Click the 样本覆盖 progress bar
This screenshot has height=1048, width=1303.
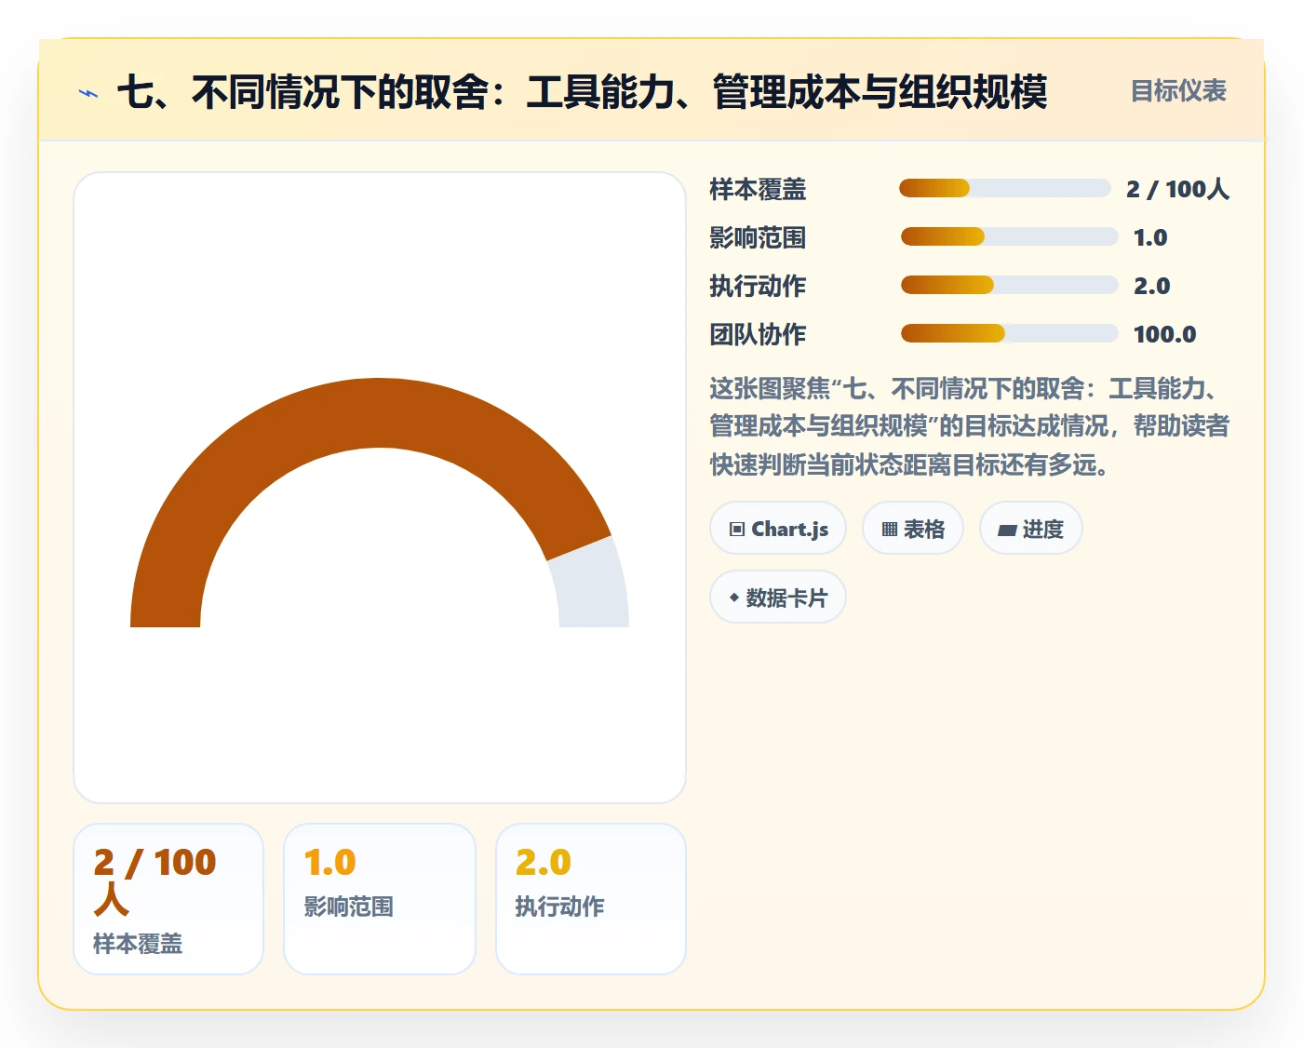point(1005,189)
